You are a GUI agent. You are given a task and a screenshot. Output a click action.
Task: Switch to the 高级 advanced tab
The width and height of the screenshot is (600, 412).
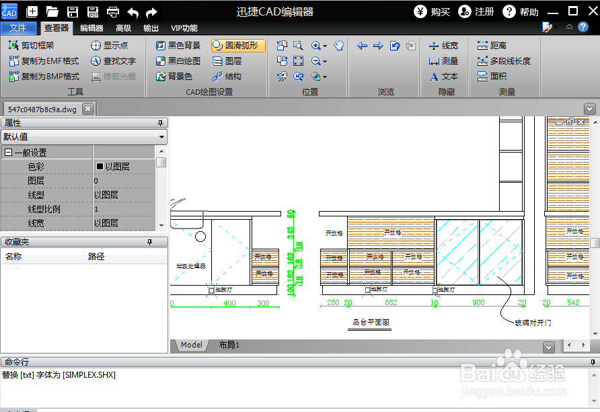pos(123,28)
